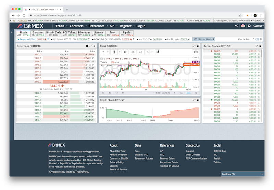Collapse chart legend with minus box

tap(101, 59)
